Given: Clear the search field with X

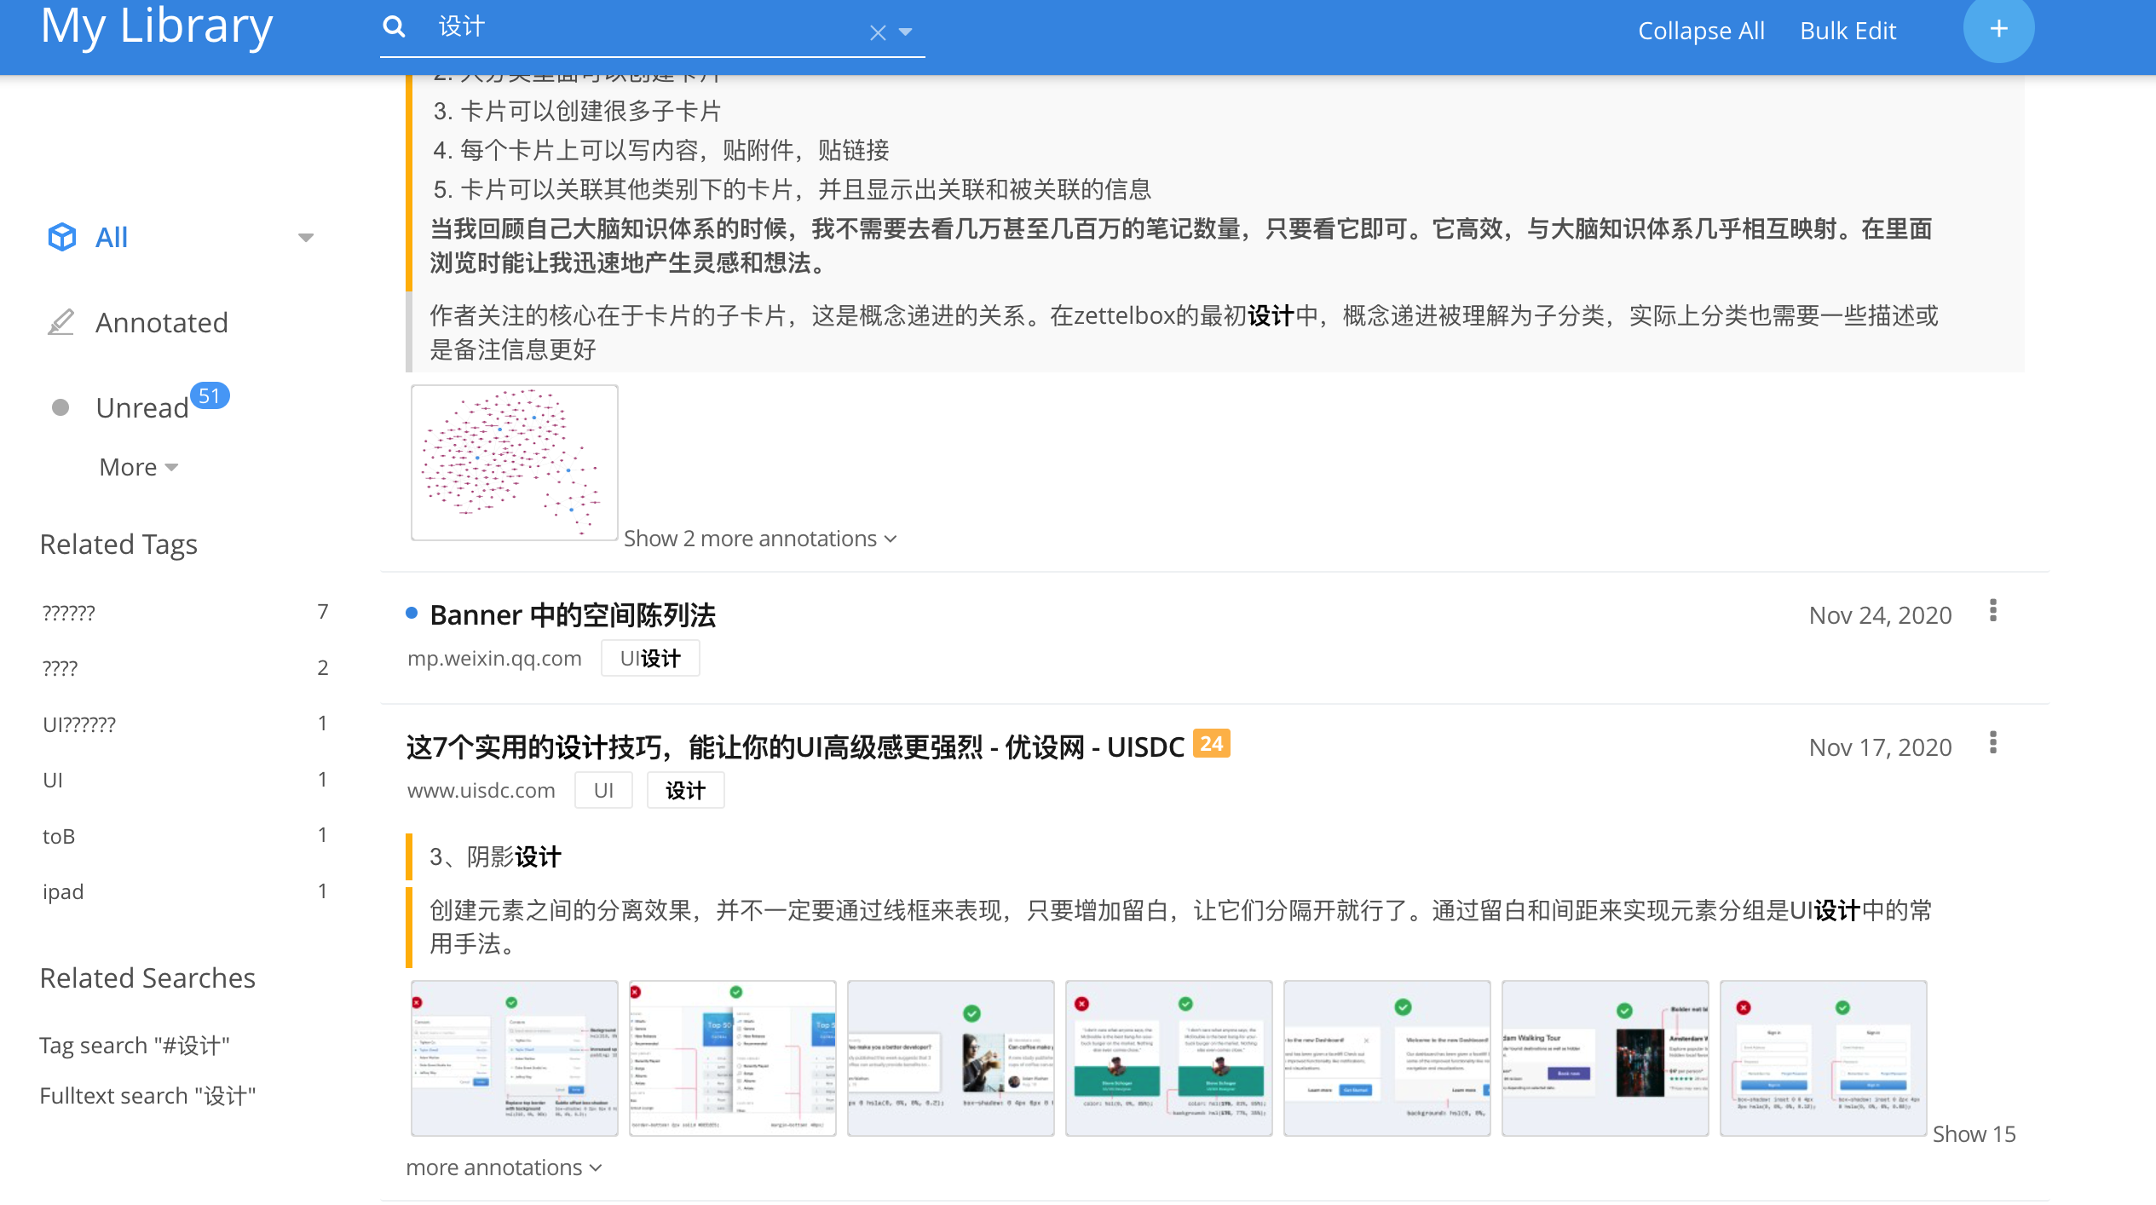Looking at the screenshot, I should [878, 32].
